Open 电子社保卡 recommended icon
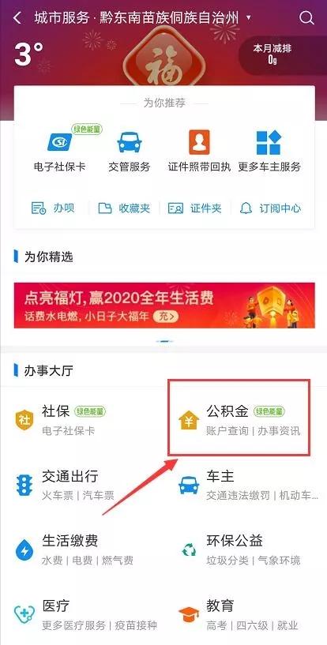This screenshot has width=327, height=645. click(x=59, y=142)
